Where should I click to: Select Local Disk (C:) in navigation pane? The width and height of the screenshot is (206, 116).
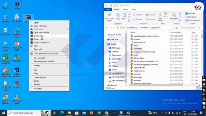[x=116, y=73]
